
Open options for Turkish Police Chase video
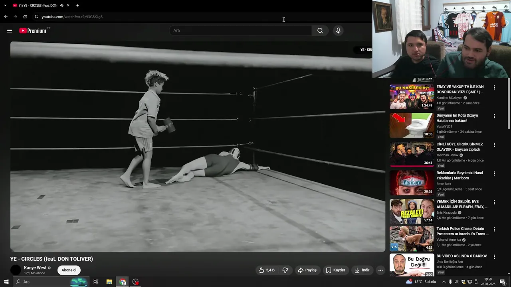coord(494,230)
